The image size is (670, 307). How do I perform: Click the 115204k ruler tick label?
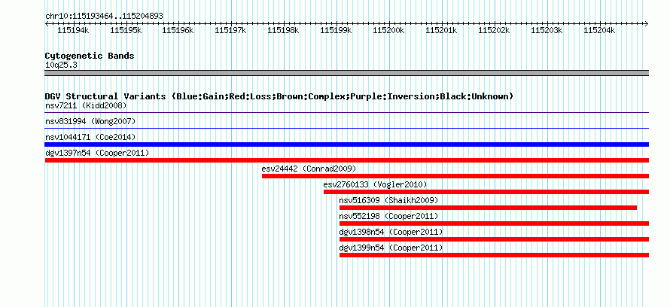tap(599, 31)
